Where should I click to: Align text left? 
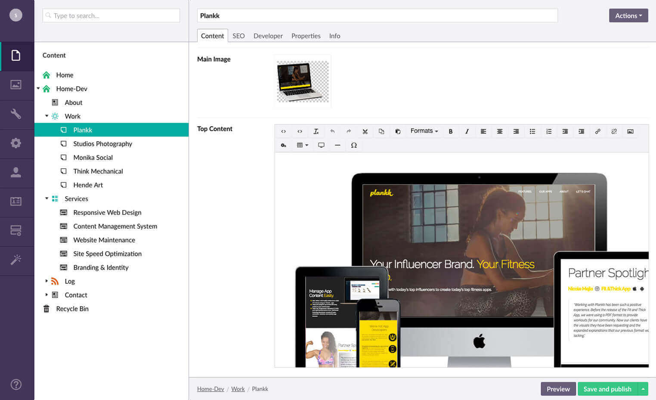pos(483,131)
